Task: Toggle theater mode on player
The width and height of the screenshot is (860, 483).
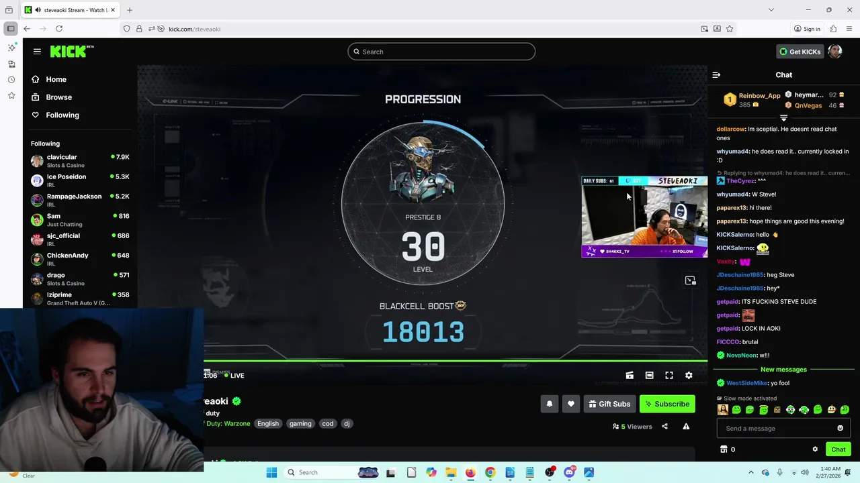Action: (649, 376)
